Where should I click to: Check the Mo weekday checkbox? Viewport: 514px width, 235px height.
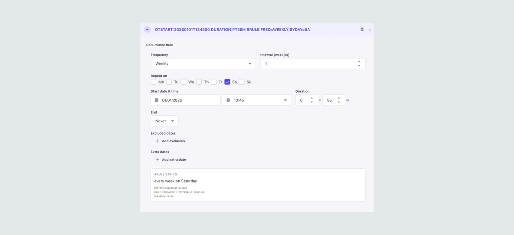coord(154,82)
